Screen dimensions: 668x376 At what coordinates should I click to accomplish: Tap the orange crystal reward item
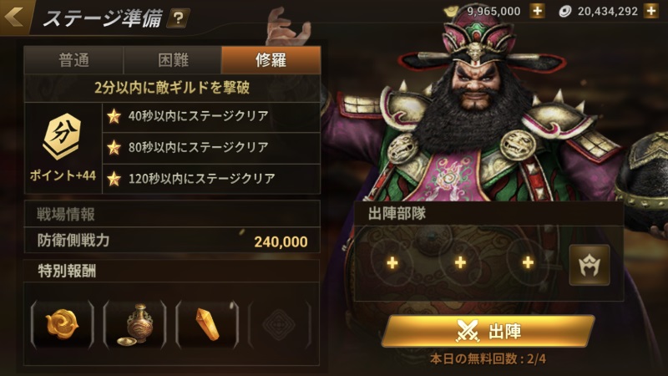pos(207,324)
